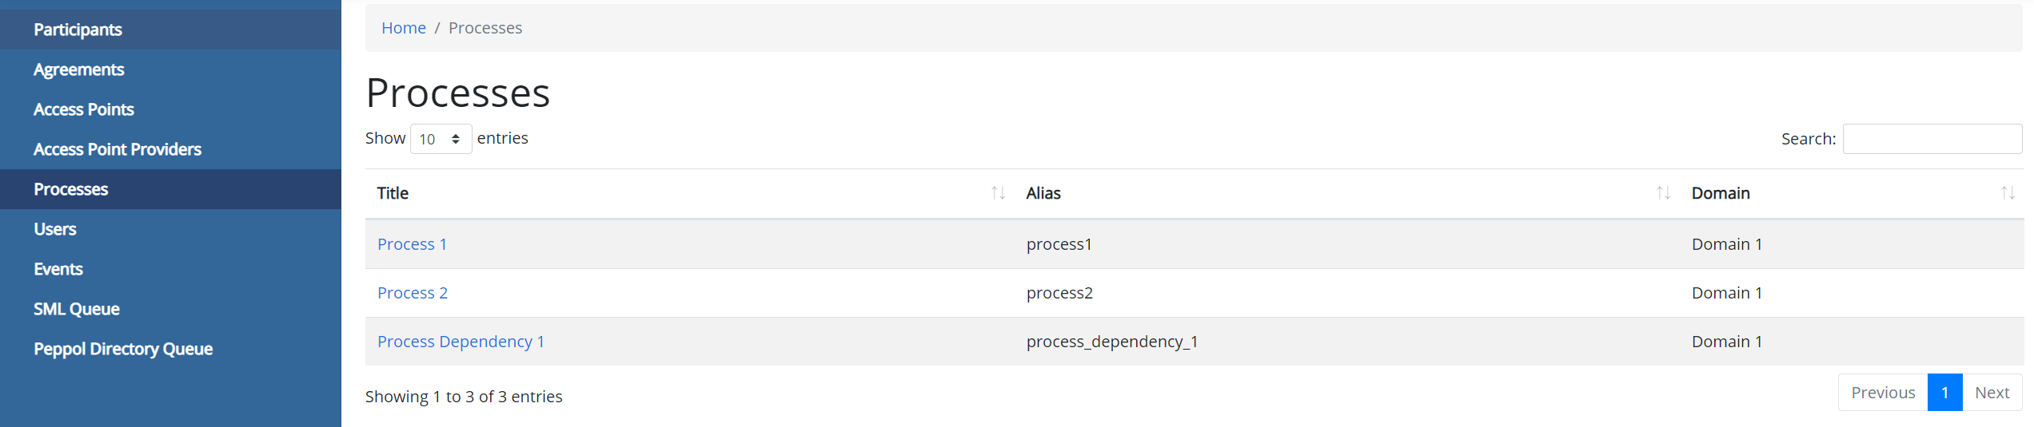Navigate to Access Points
The height and width of the screenshot is (427, 2034).
pyautogui.click(x=83, y=109)
